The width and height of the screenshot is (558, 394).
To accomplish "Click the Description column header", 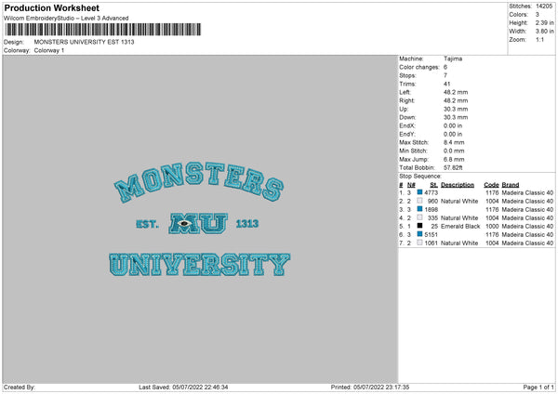I will point(458,185).
